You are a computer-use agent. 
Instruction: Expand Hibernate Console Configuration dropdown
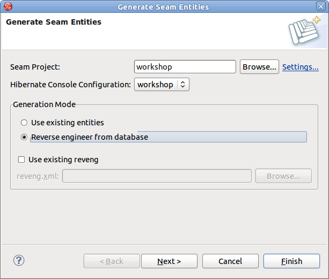pos(162,85)
